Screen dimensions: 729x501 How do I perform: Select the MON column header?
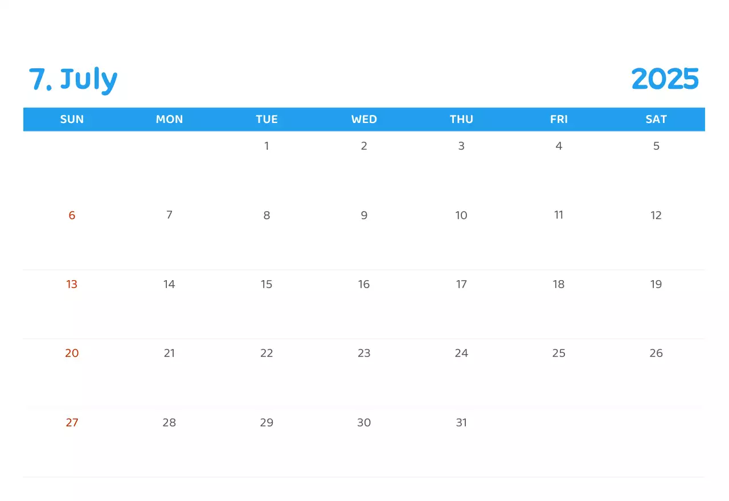point(169,120)
